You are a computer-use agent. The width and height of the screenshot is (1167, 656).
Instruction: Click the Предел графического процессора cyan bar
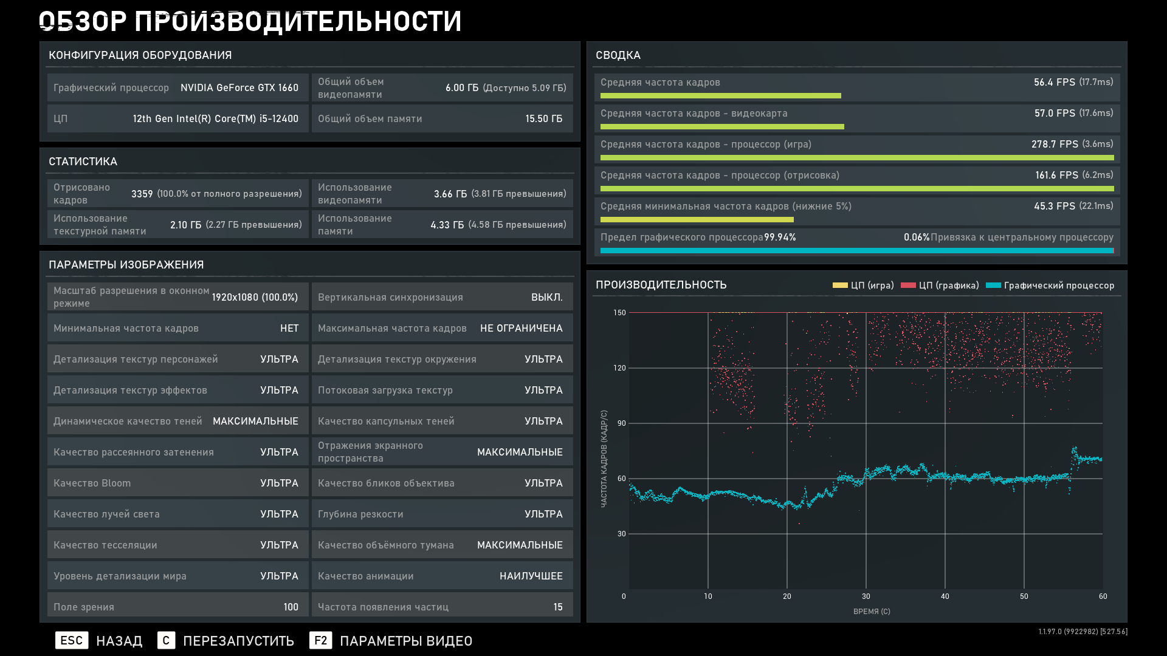click(x=856, y=250)
